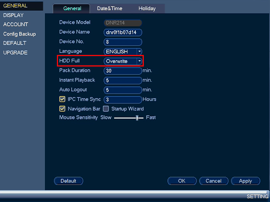This screenshot has width=270, height=202.
Task: Click the Mouse Sensitivity label
Action: pos(79,117)
